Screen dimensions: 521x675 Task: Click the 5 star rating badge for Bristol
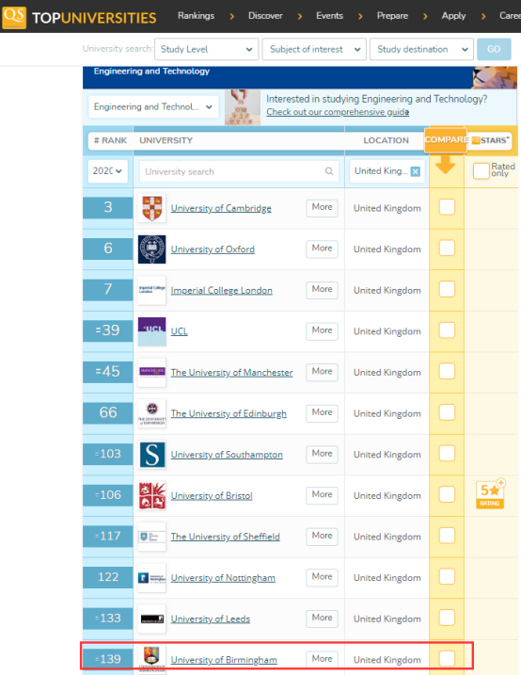tap(491, 494)
